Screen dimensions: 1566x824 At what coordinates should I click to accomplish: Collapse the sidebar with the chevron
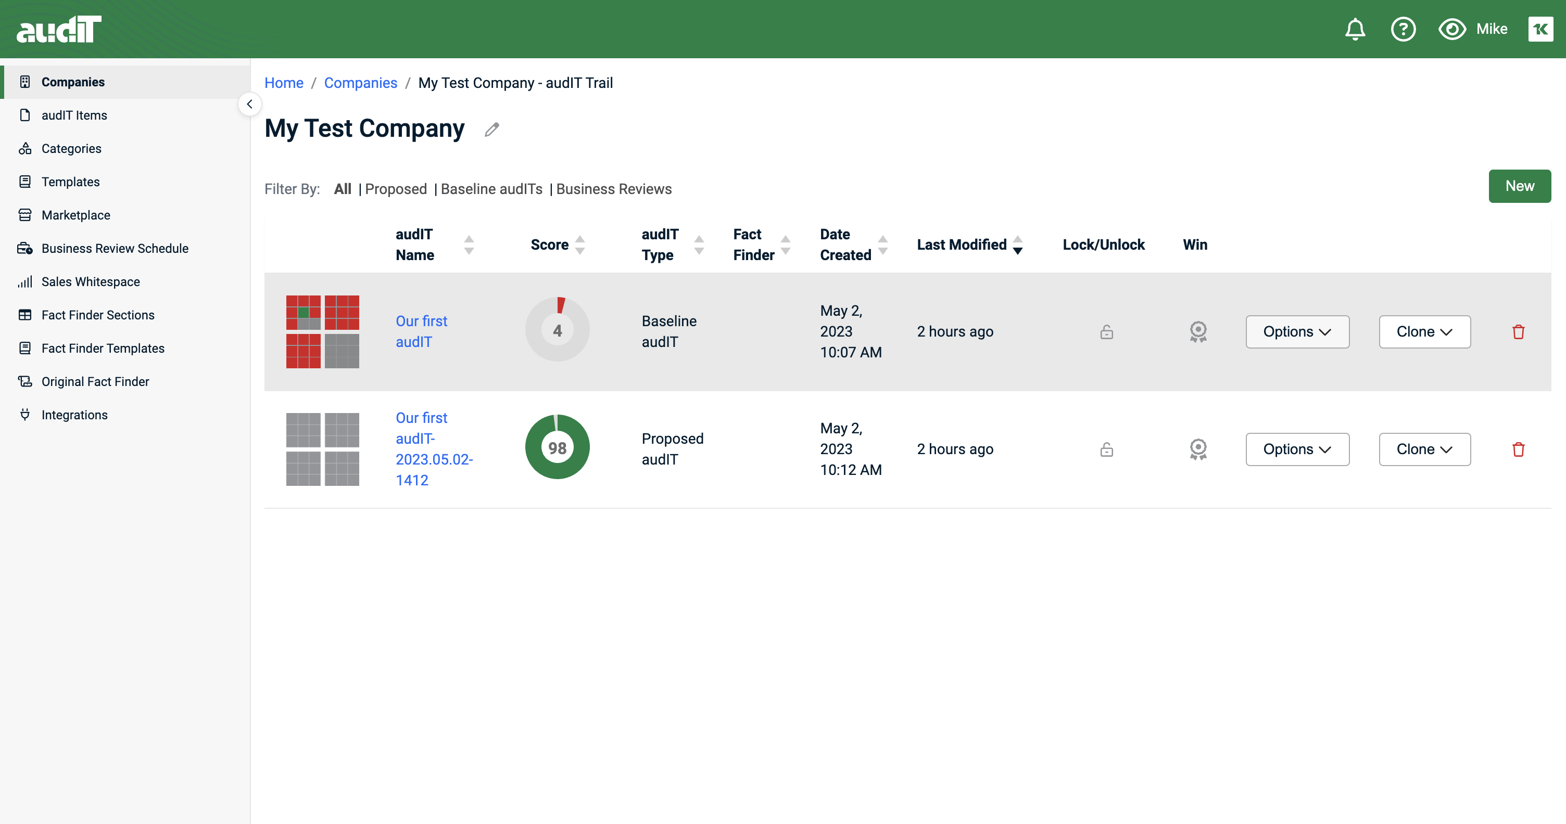pos(250,104)
